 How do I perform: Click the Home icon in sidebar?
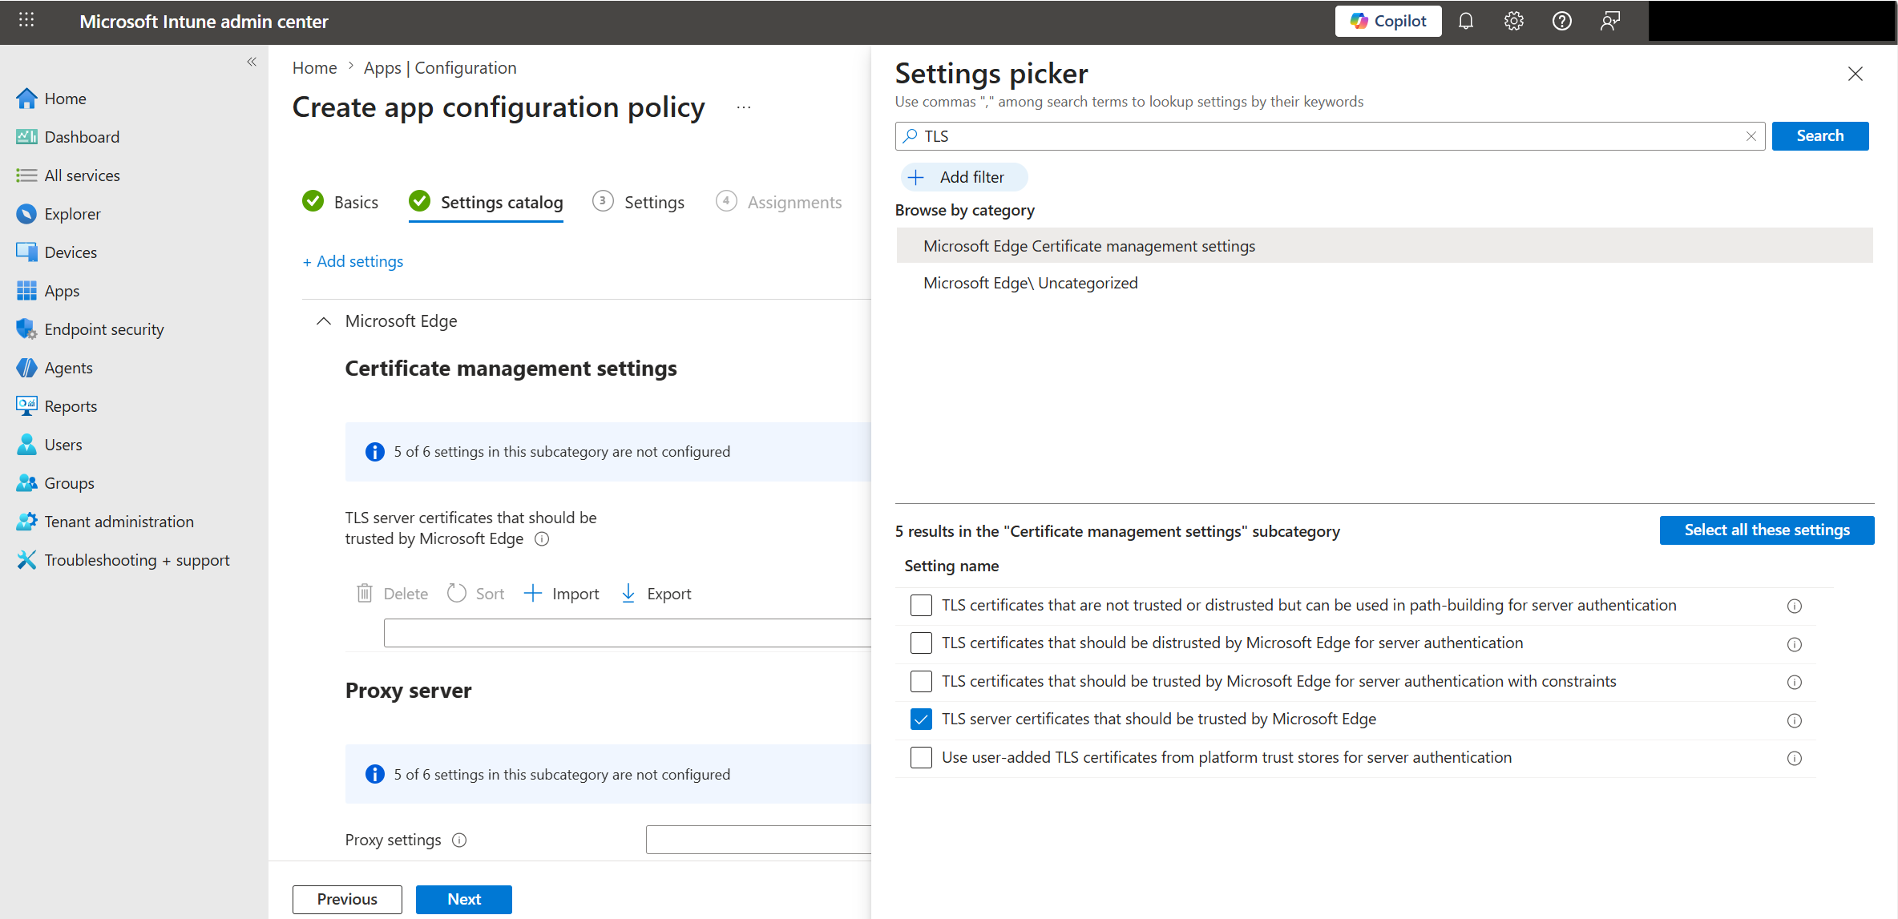[26, 99]
